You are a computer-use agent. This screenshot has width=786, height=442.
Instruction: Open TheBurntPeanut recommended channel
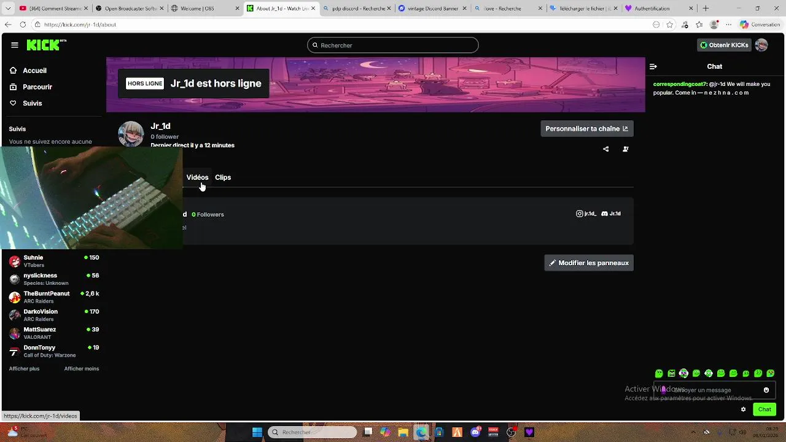[54, 297]
